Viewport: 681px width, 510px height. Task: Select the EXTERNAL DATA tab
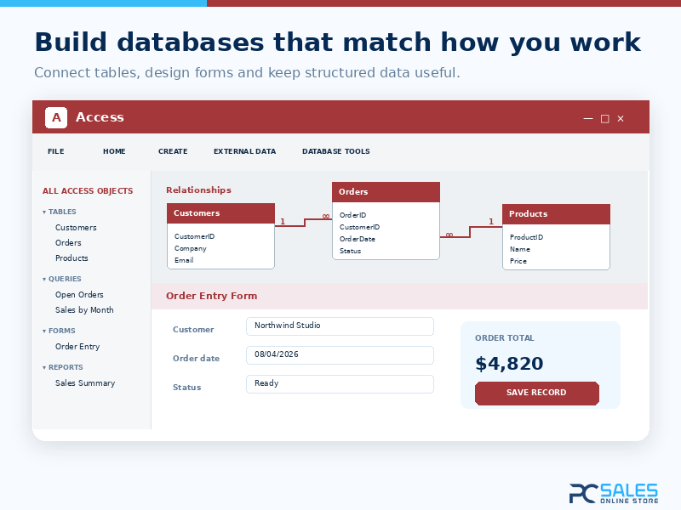pos(244,151)
